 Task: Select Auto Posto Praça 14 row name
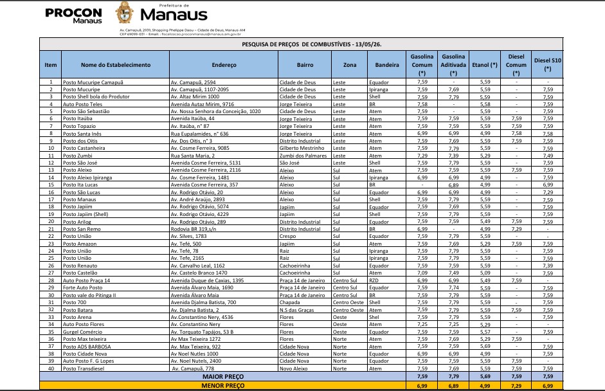(86, 280)
